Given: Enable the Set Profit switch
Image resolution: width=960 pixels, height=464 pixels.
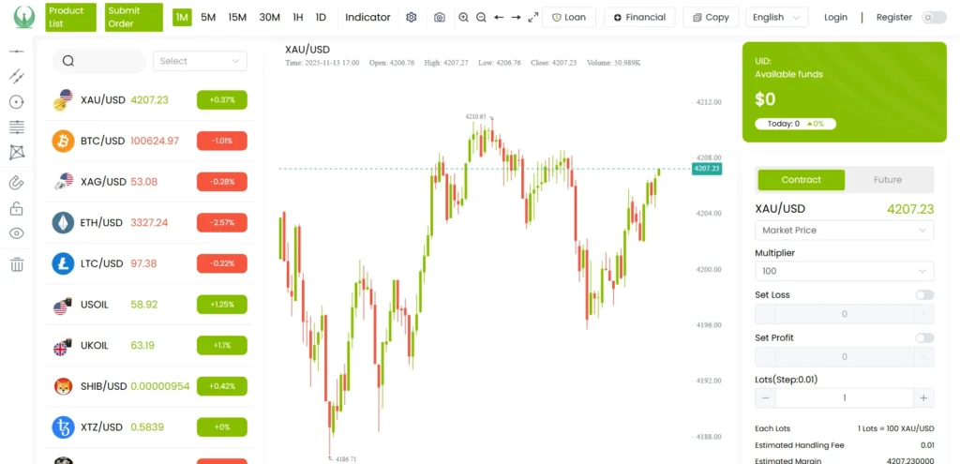Looking at the screenshot, I should pyautogui.click(x=923, y=337).
